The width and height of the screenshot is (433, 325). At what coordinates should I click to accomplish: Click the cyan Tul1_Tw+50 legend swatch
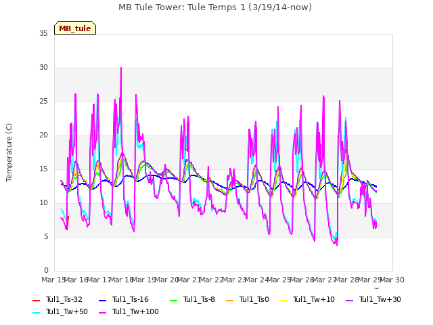pos(36,312)
